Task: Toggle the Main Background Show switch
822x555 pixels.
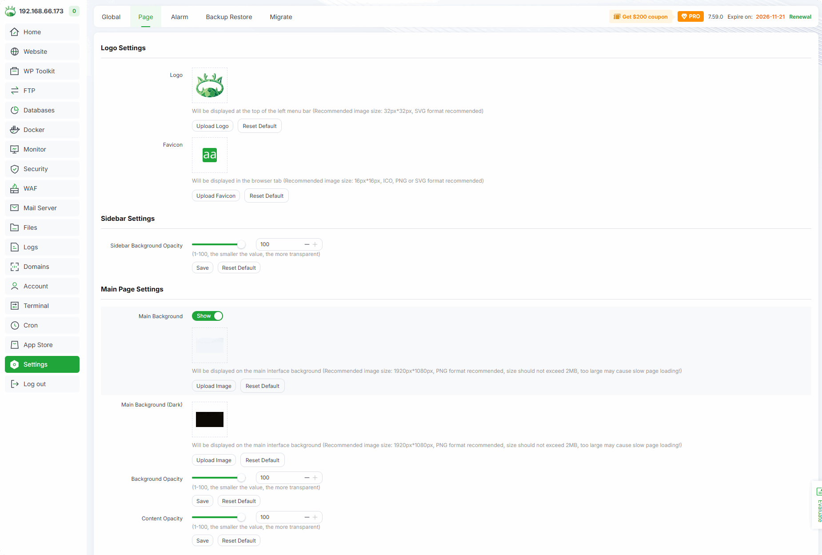Action: (207, 316)
